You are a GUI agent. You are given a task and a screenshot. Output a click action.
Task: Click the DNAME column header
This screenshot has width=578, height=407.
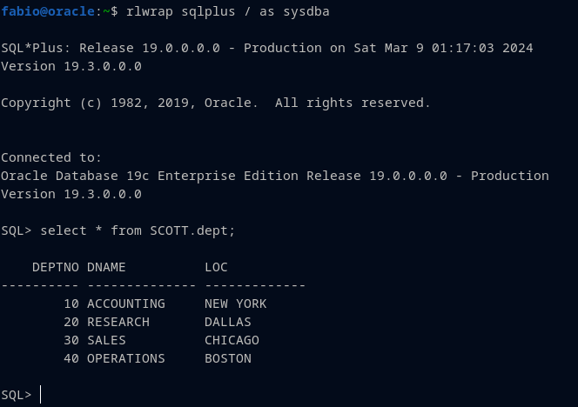pyautogui.click(x=106, y=267)
